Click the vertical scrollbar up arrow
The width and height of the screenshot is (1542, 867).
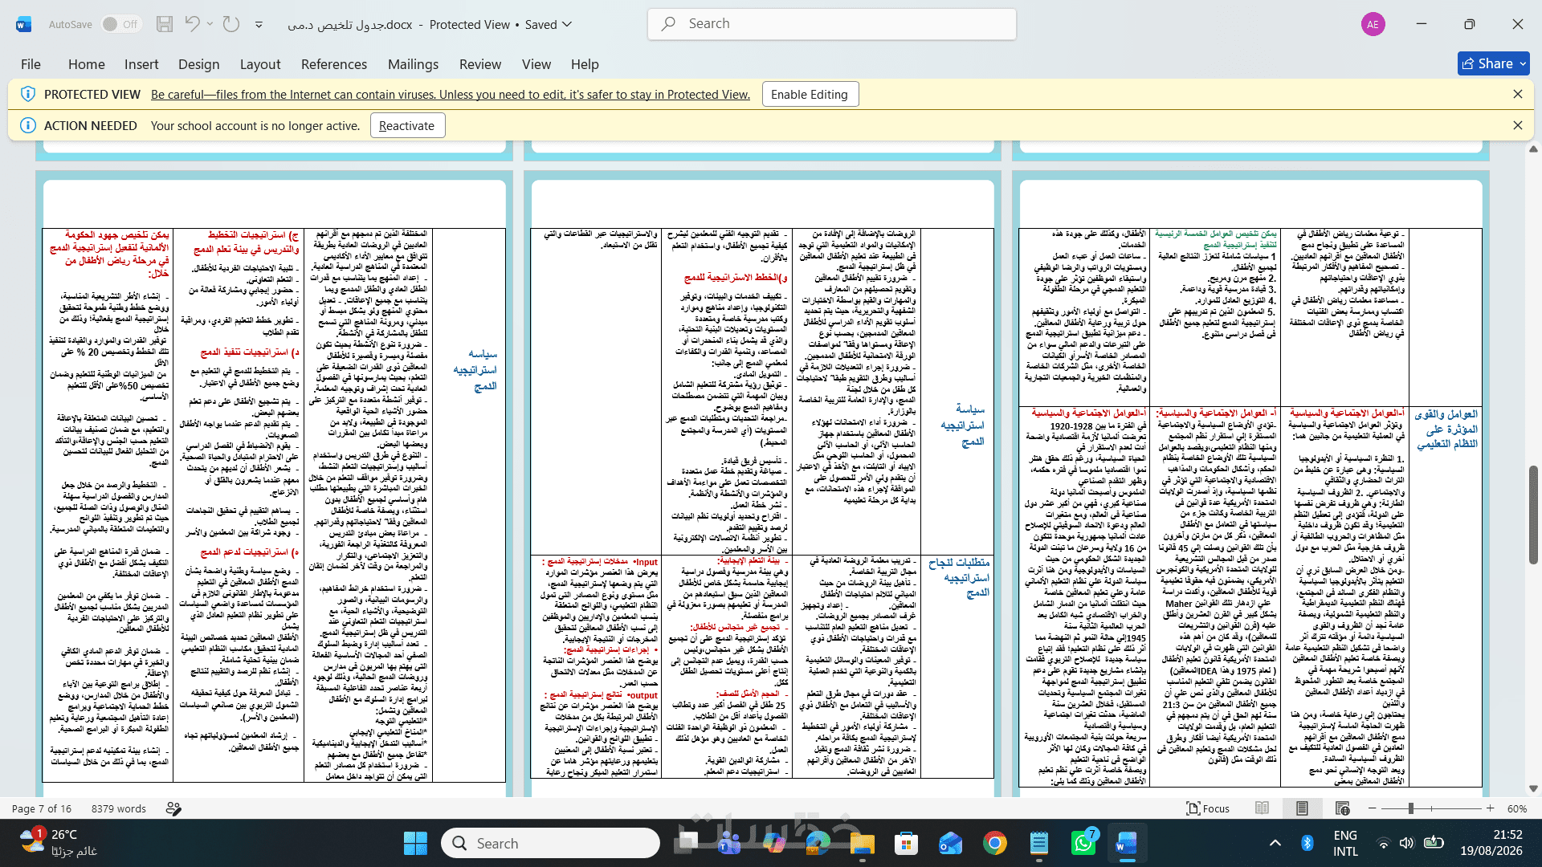pos(1533,149)
